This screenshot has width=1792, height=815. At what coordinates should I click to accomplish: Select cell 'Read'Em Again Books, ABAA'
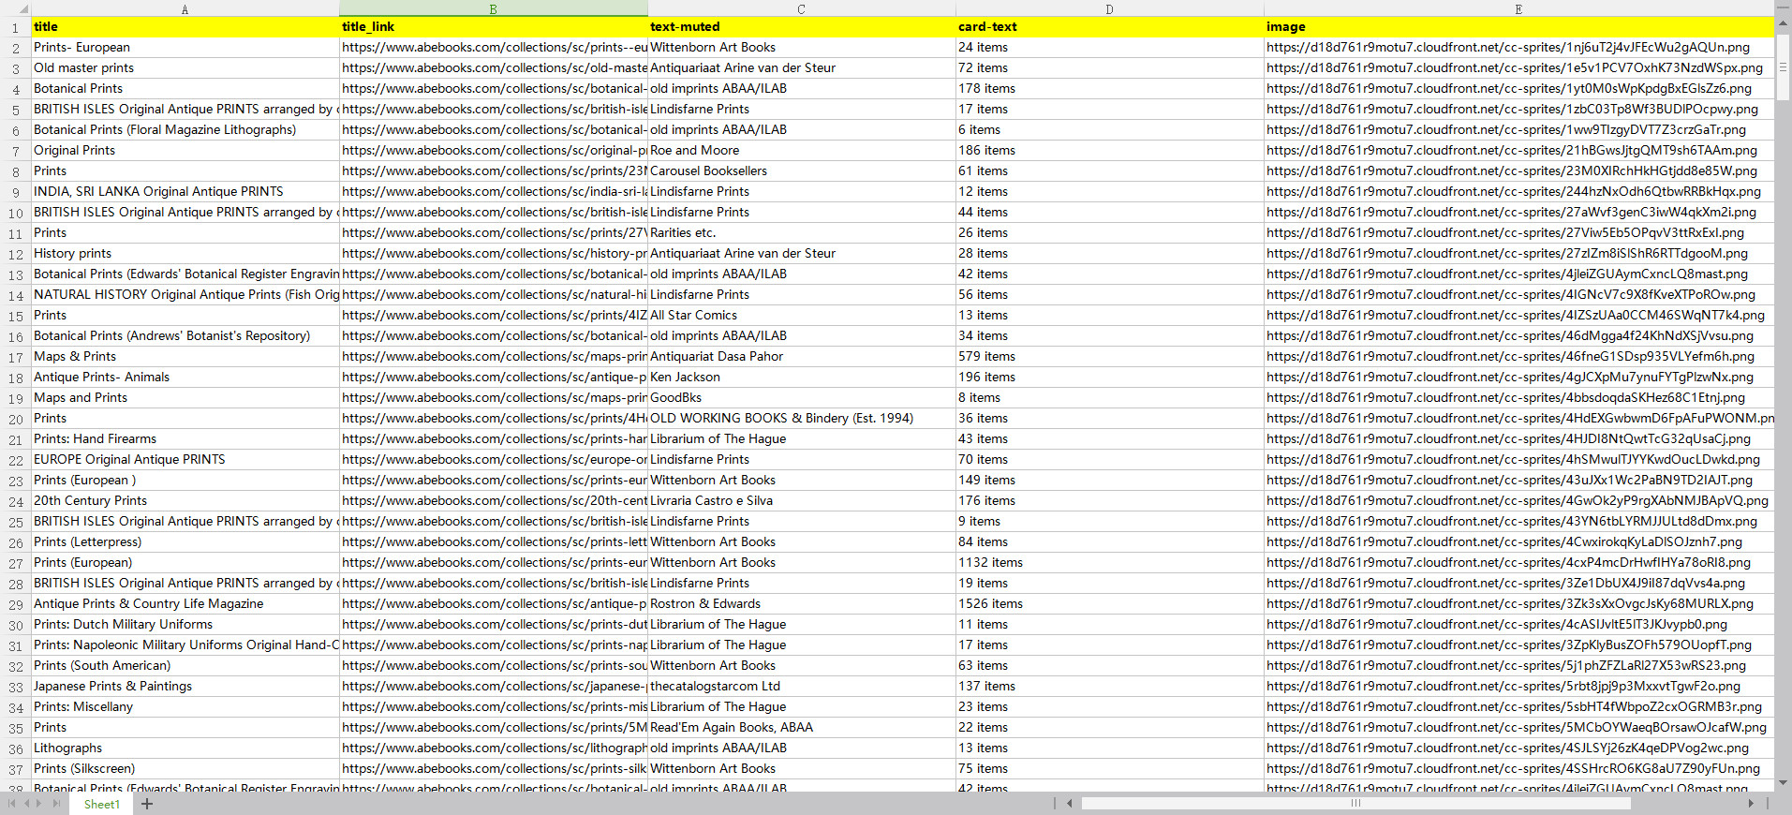coord(801,728)
